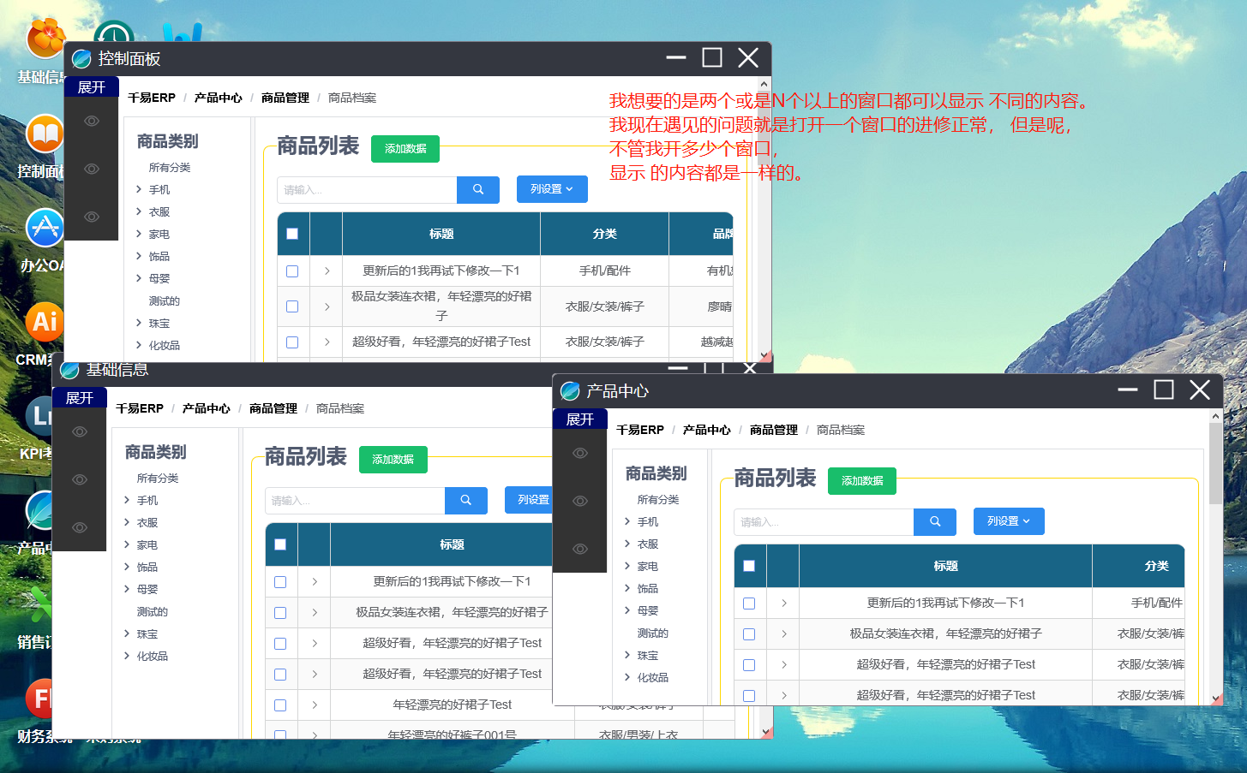Click 千易ERP breadcrumb in 产品中心 window
Viewport: 1247px width, 773px height.
(640, 431)
